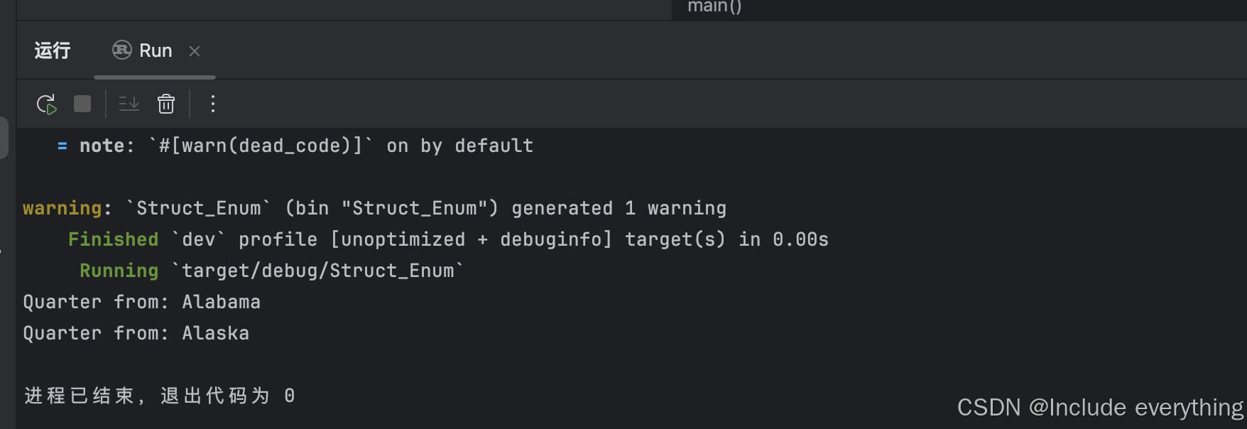Screen dimensions: 1247x429
Task: Click the dead_code note line in console
Action: coord(305,146)
